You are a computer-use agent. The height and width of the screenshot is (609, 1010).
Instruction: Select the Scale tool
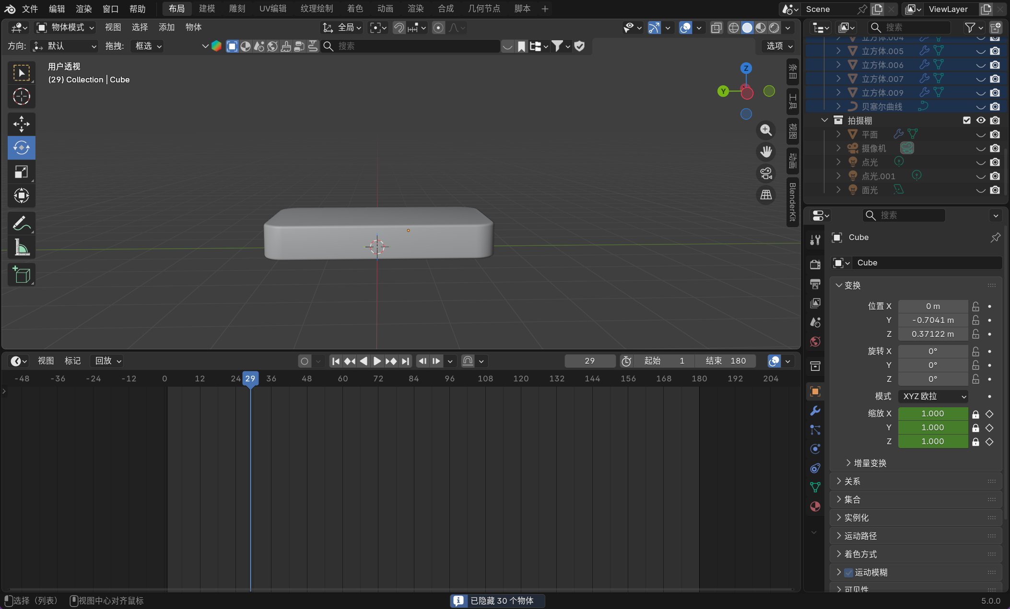click(x=21, y=172)
